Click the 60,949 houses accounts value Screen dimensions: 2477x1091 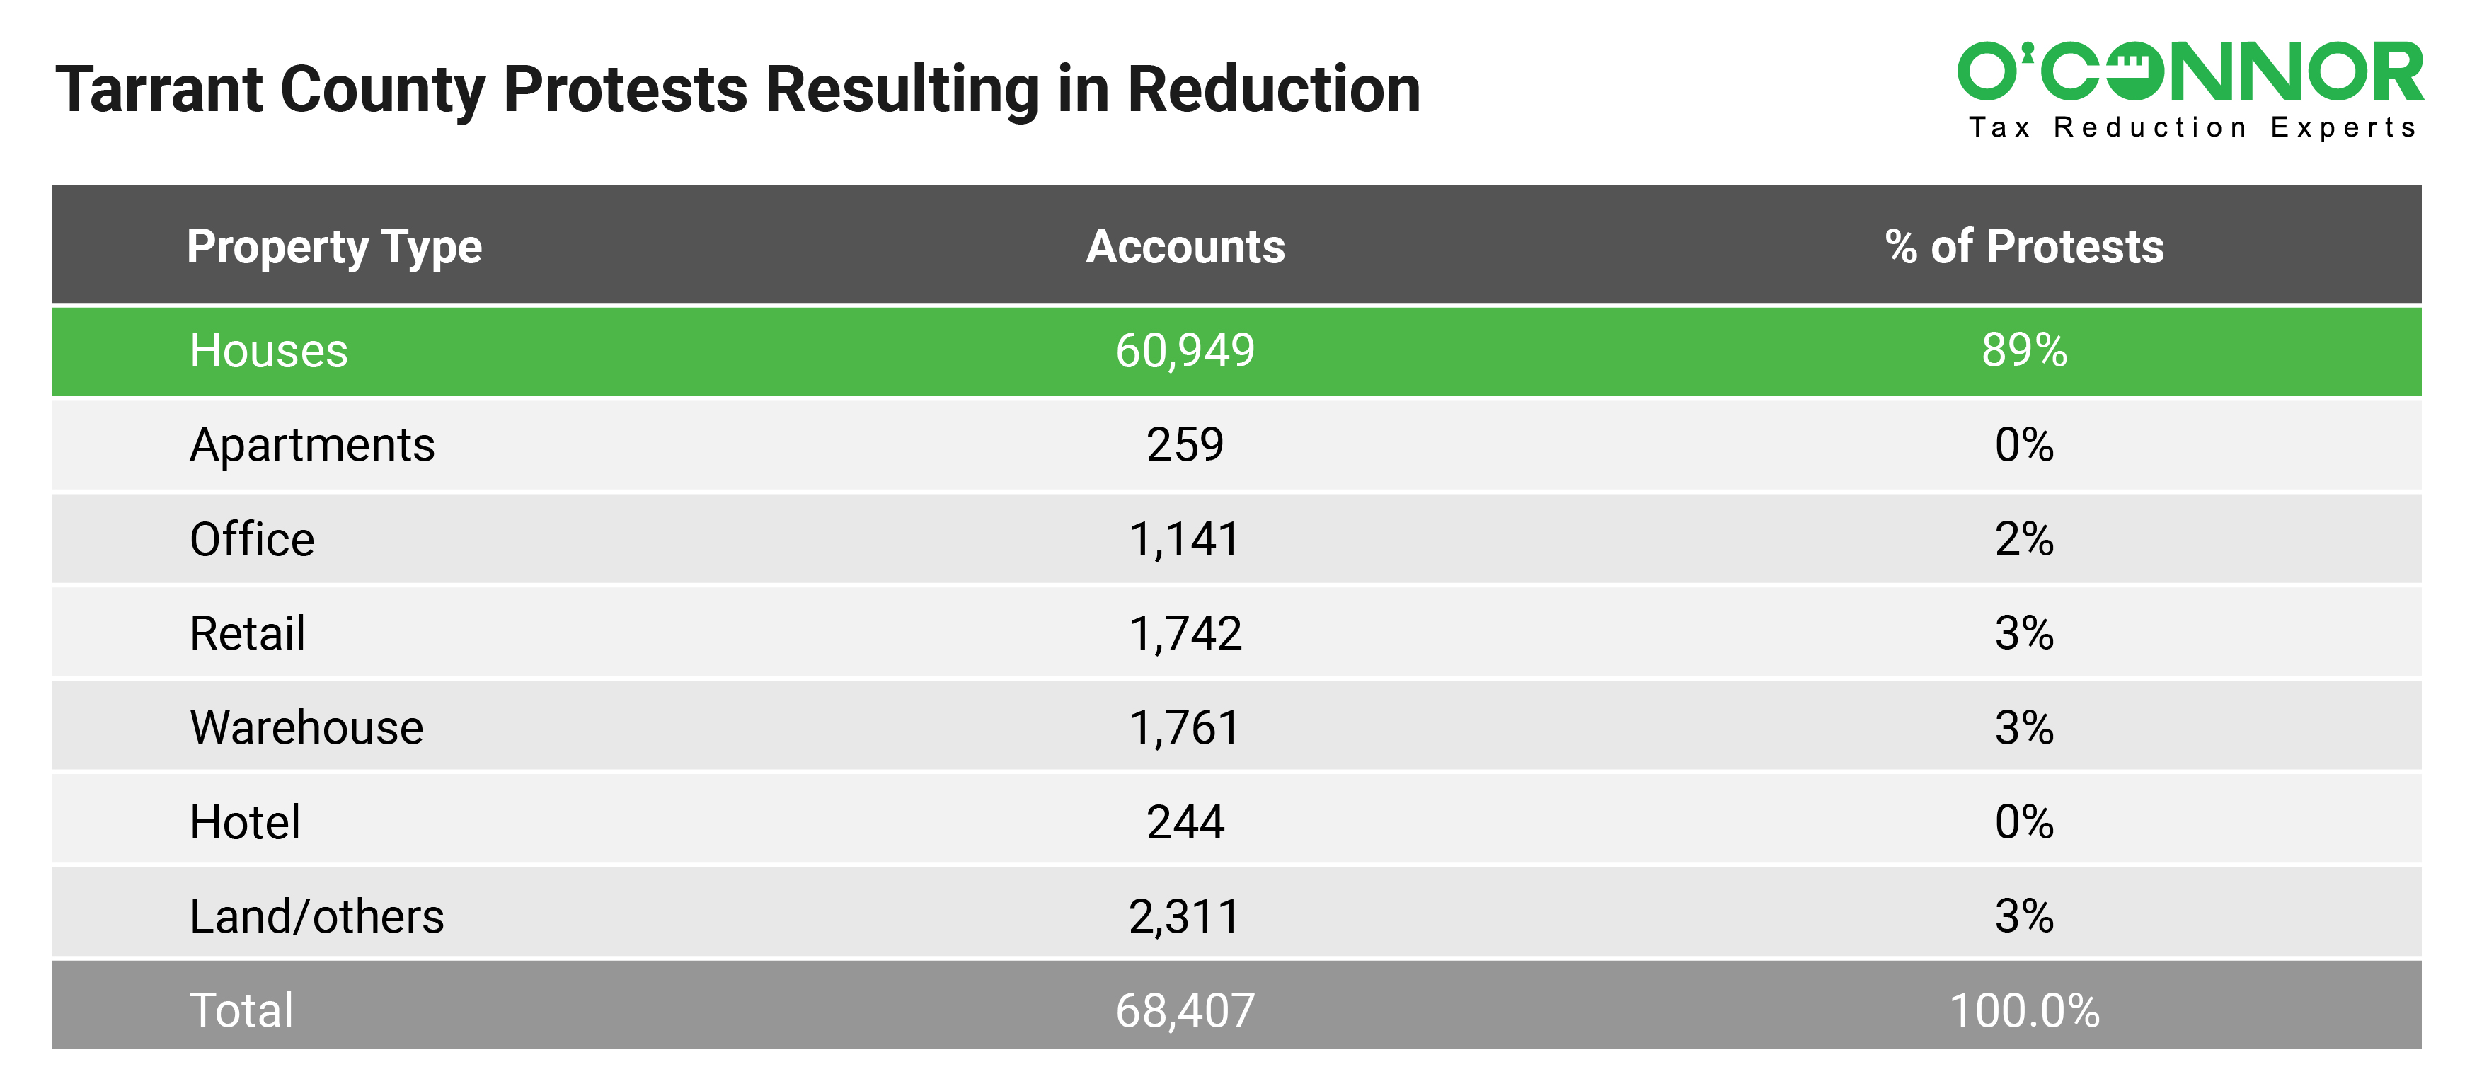coord(1185,351)
